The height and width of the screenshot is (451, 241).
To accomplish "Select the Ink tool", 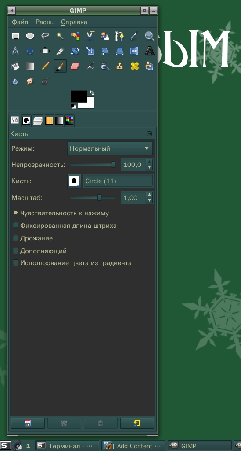I will point(105,66).
